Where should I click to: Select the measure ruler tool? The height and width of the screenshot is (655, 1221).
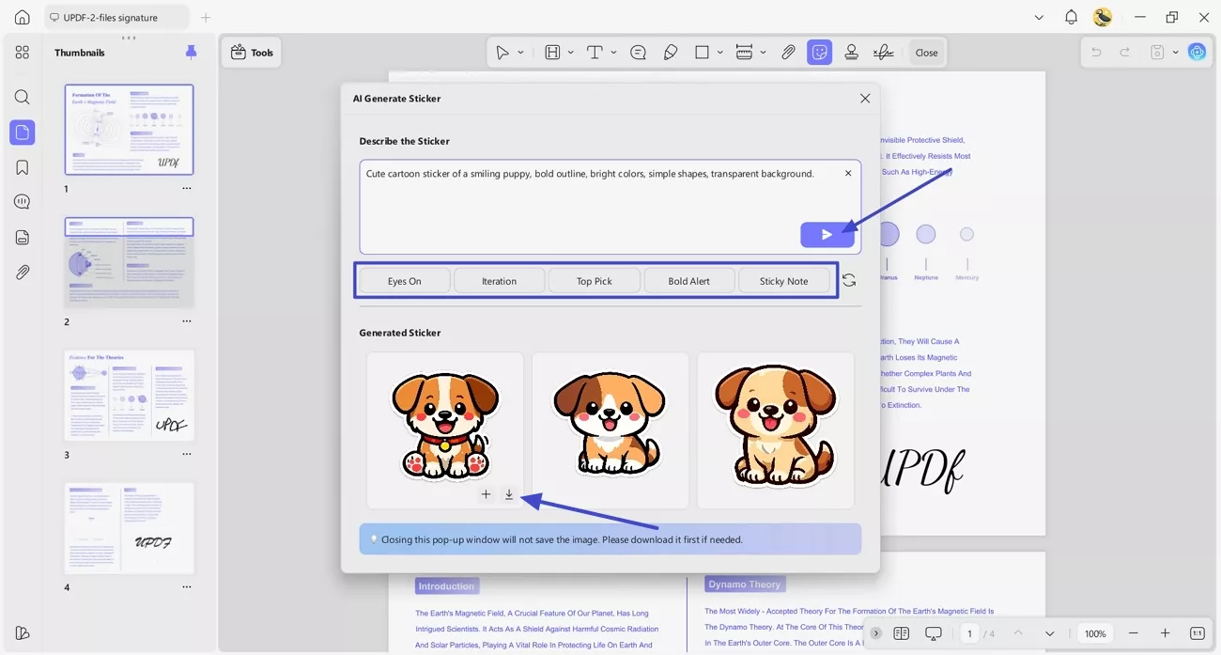tap(744, 53)
